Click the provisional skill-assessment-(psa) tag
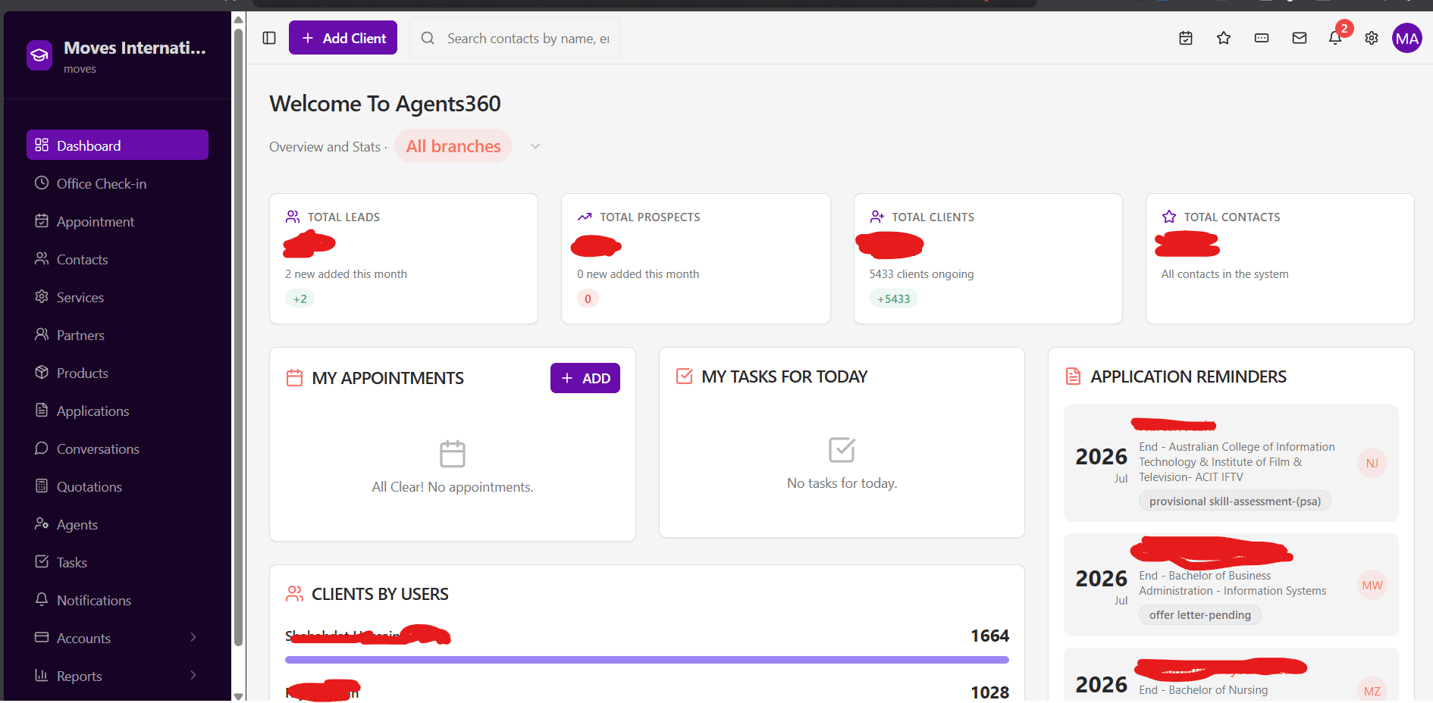The width and height of the screenshot is (1433, 703). pyautogui.click(x=1235, y=501)
